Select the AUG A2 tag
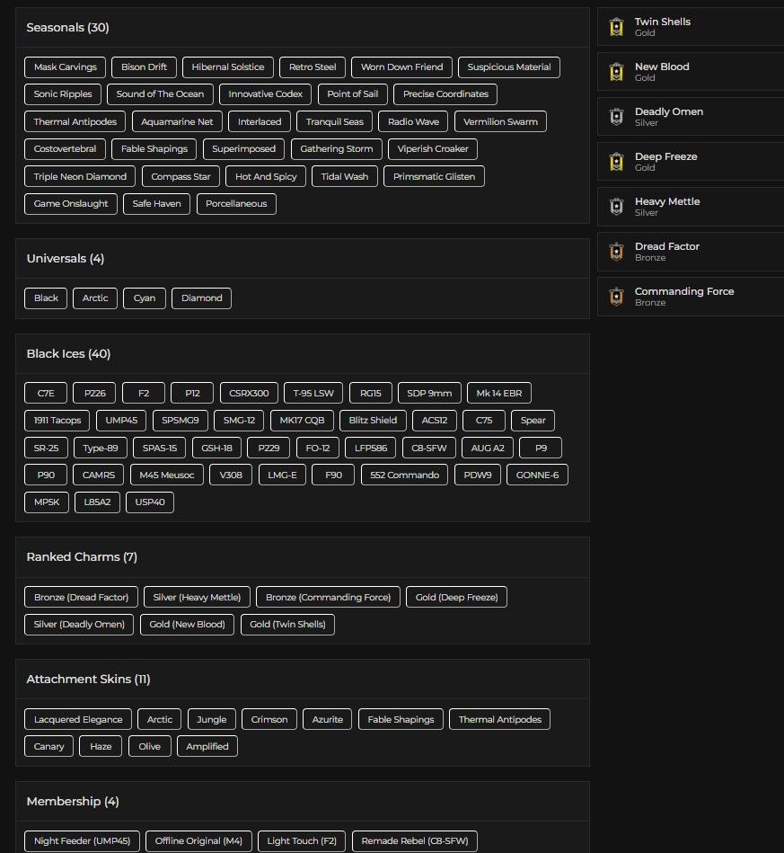The height and width of the screenshot is (853, 784). (487, 448)
